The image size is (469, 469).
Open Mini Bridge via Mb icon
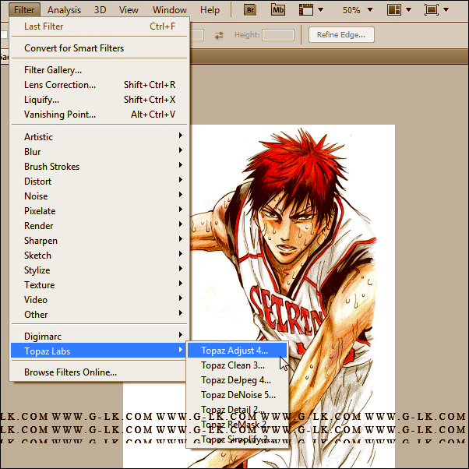(278, 10)
